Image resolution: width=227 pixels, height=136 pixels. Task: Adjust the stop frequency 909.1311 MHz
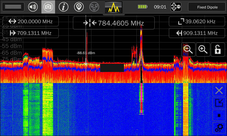coord(197,33)
